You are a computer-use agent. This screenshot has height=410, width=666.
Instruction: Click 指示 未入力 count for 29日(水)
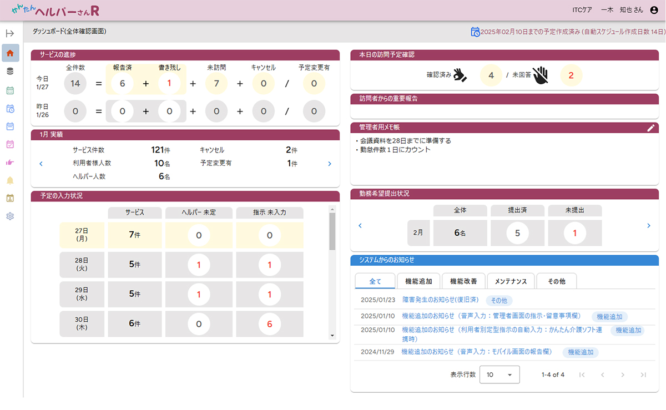[270, 294]
